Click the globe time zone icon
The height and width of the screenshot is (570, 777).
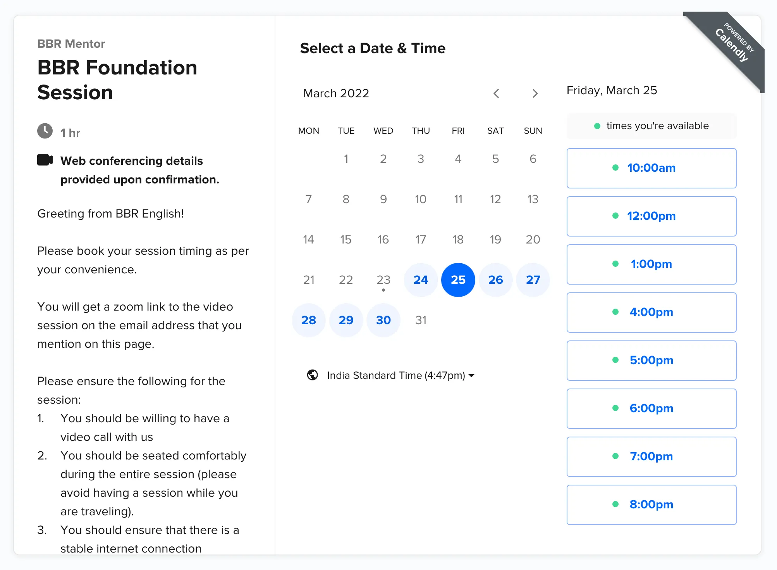[x=313, y=375]
